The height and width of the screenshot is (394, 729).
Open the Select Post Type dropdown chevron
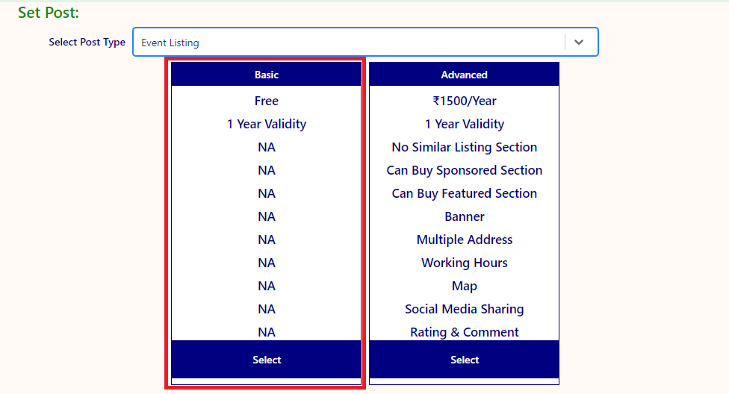point(579,43)
